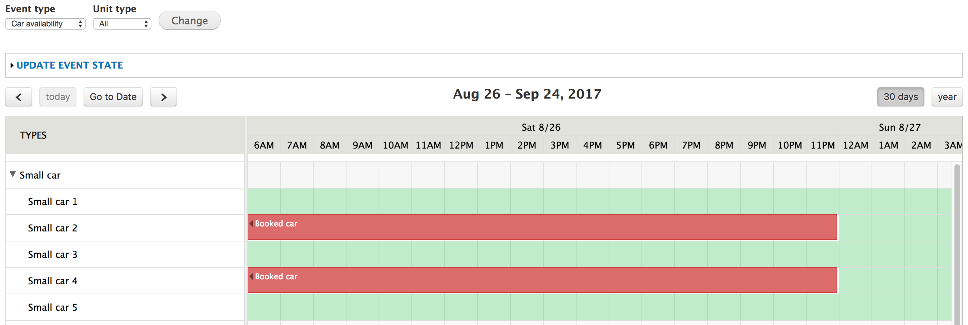Image resolution: width=968 pixels, height=325 pixels.
Task: Click arrow on Small car 4 booking
Action: (x=251, y=276)
